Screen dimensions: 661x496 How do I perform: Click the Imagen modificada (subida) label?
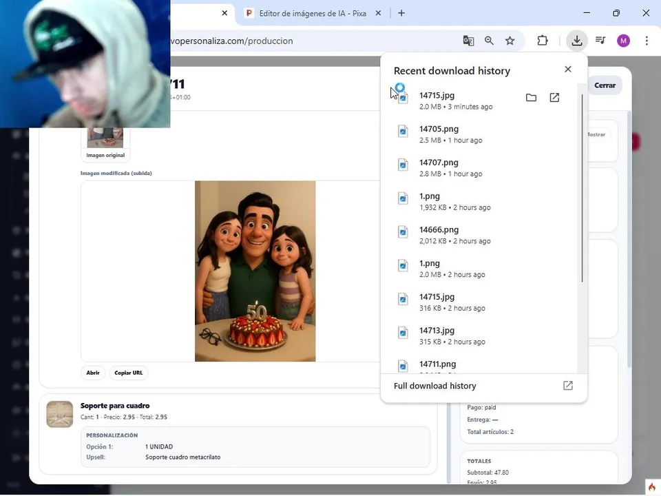point(116,173)
